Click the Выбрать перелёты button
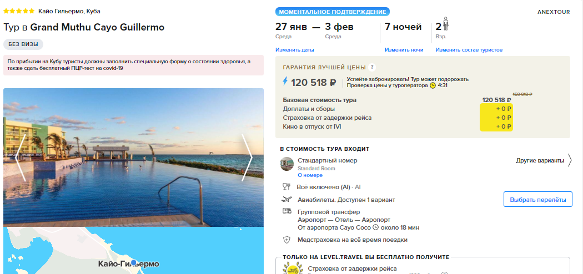This screenshot has height=274, width=583. click(537, 199)
